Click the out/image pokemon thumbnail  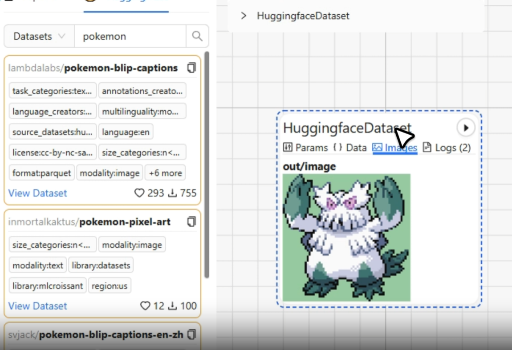pos(346,237)
